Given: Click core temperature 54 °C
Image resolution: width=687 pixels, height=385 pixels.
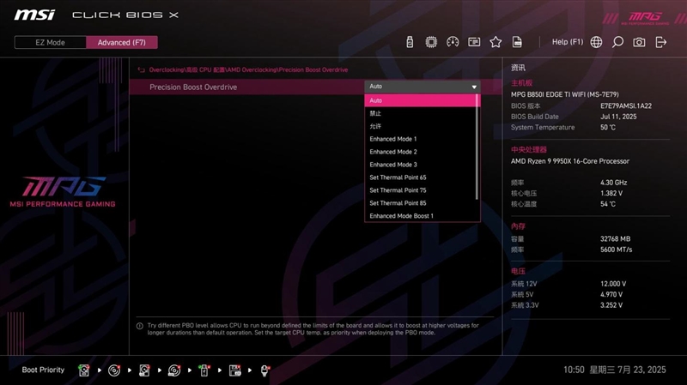Looking at the screenshot, I should (608, 204).
